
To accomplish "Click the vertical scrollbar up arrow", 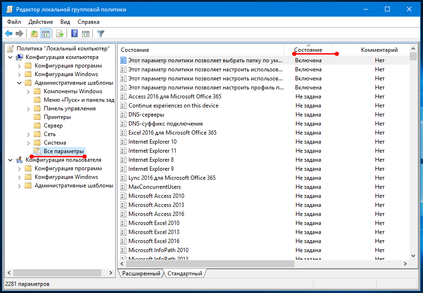I will (413, 49).
